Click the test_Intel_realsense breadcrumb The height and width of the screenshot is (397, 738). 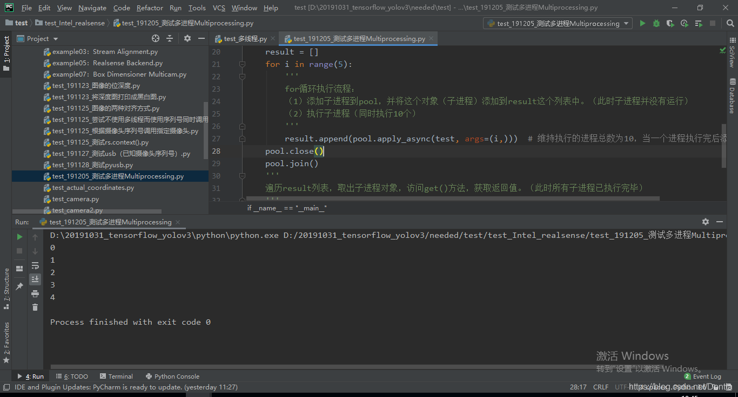70,23
